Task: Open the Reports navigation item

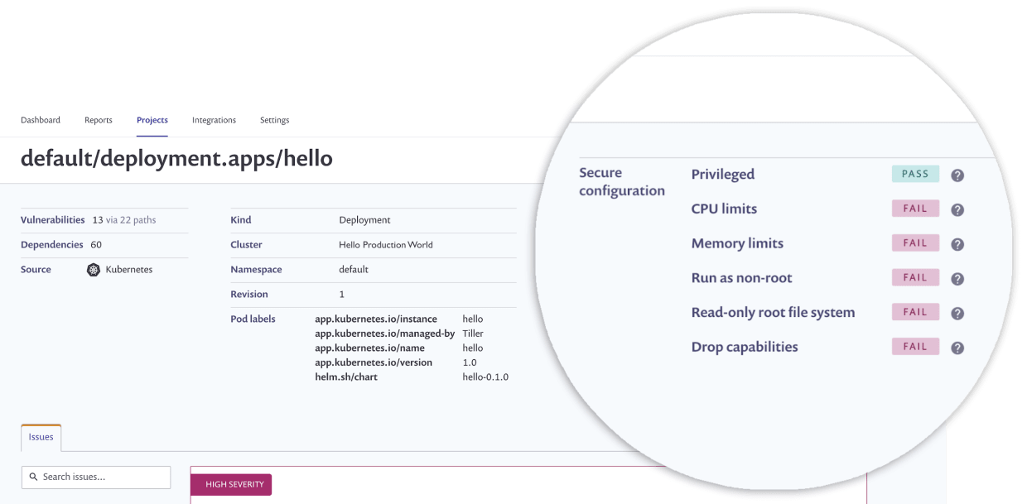Action: click(x=99, y=120)
